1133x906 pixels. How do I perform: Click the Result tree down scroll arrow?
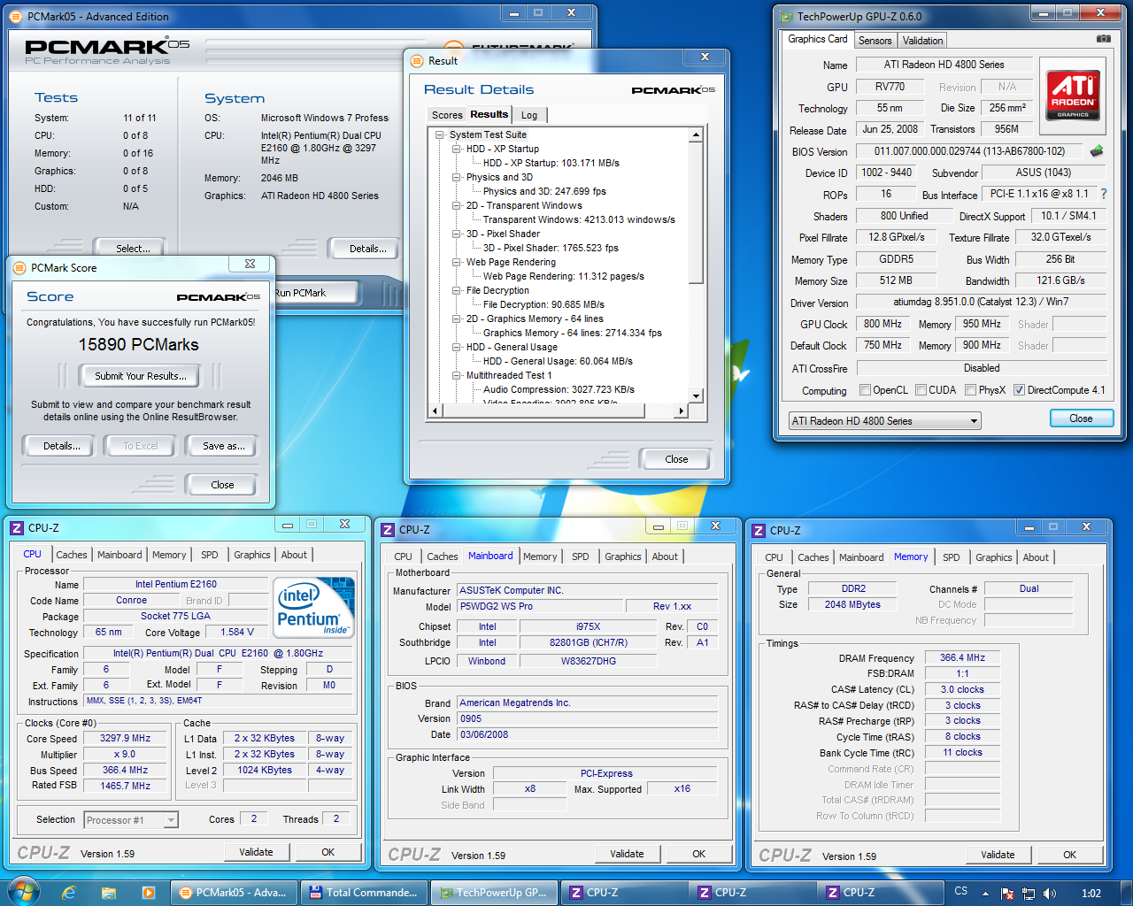click(x=697, y=396)
